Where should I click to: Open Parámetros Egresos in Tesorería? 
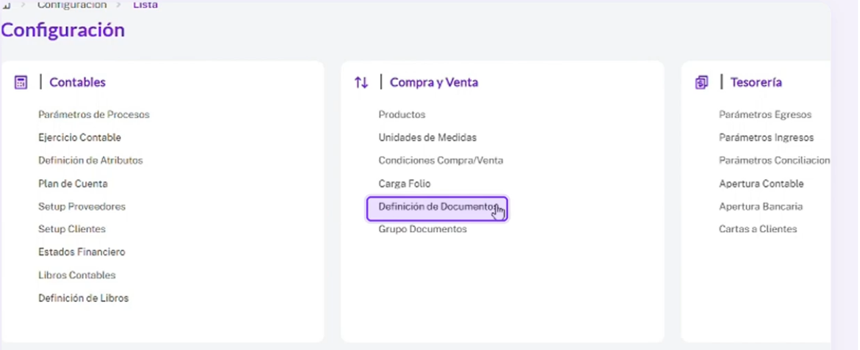tap(765, 114)
